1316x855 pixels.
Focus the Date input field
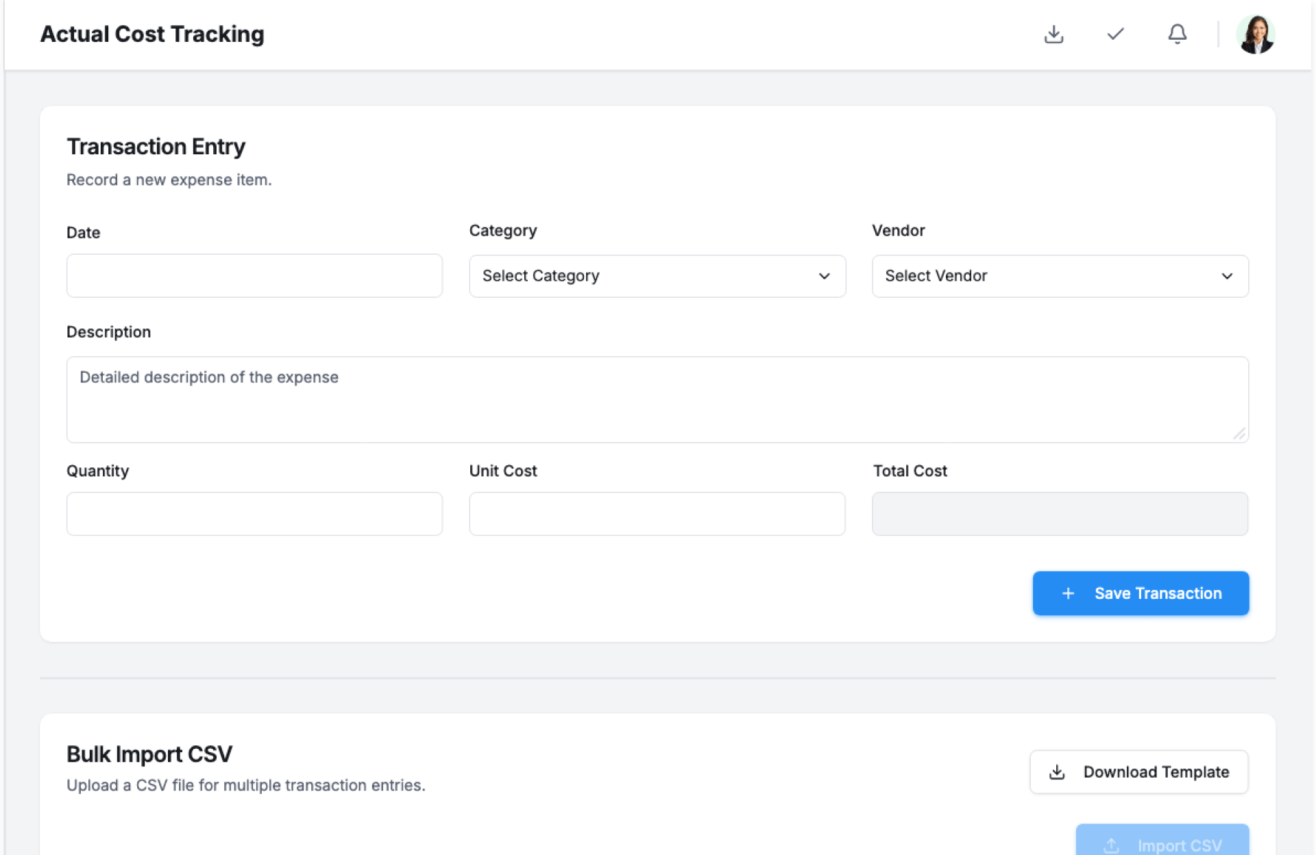coord(254,276)
